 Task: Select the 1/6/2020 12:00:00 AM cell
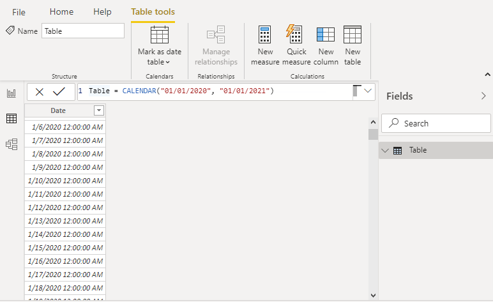coord(65,127)
